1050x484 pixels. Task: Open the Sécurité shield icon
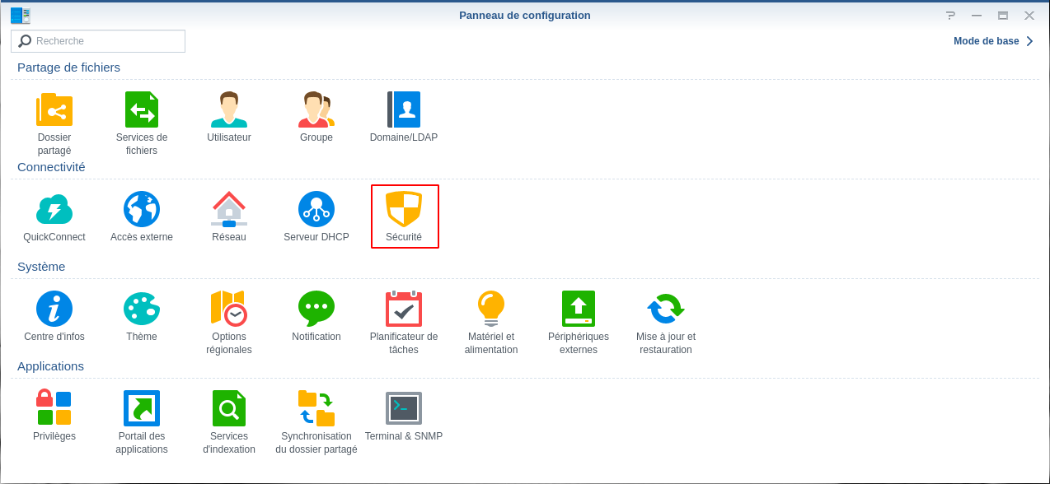tap(404, 210)
